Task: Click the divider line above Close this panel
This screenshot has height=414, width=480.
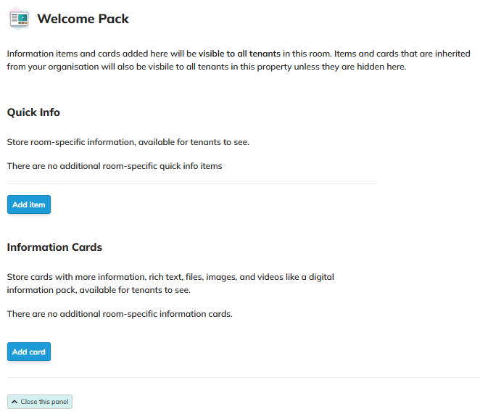Action: click(x=244, y=378)
